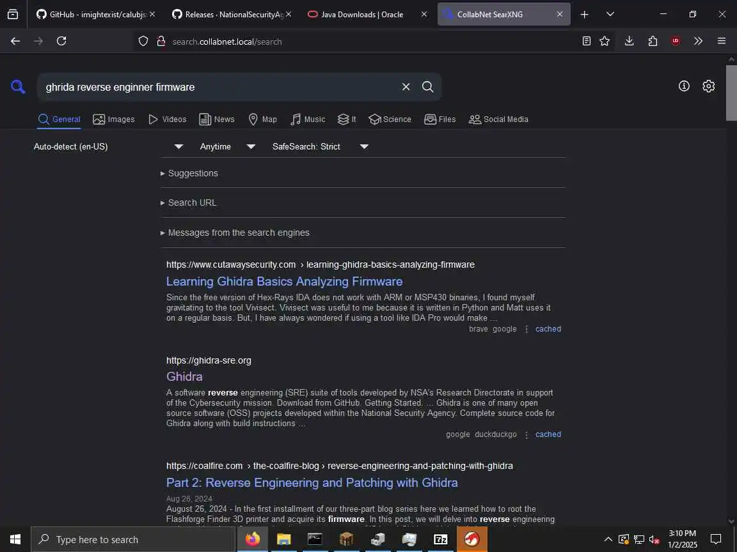Select the Images search category
Image resolution: width=737 pixels, height=552 pixels.
pos(114,119)
